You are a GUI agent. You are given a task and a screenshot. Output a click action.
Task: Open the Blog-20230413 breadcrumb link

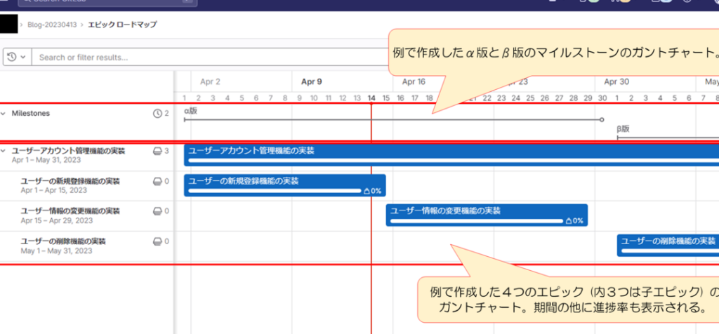pyautogui.click(x=52, y=25)
